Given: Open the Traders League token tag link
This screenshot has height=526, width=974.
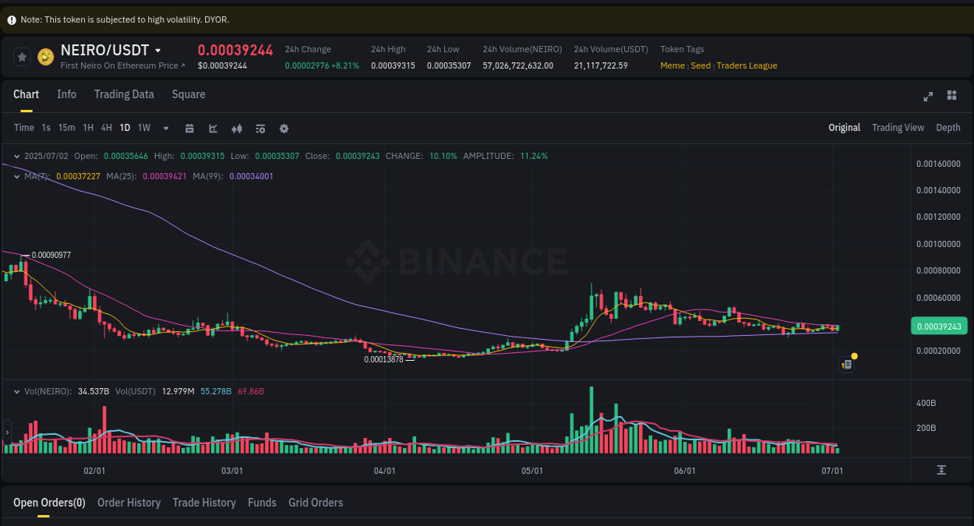Looking at the screenshot, I should click(x=746, y=65).
